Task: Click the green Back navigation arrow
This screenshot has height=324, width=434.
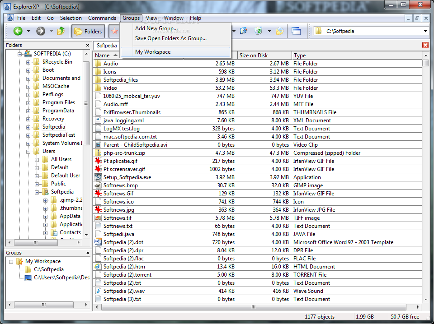Action: (x=18, y=31)
